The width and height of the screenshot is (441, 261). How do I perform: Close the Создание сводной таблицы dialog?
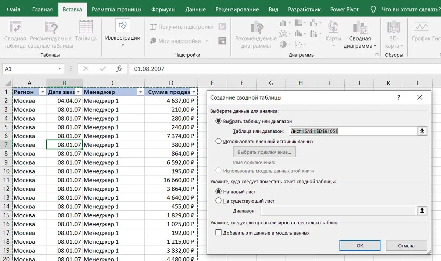420,97
